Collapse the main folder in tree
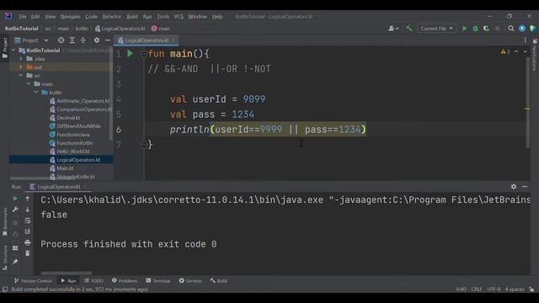This screenshot has width=539, height=303. click(29, 84)
